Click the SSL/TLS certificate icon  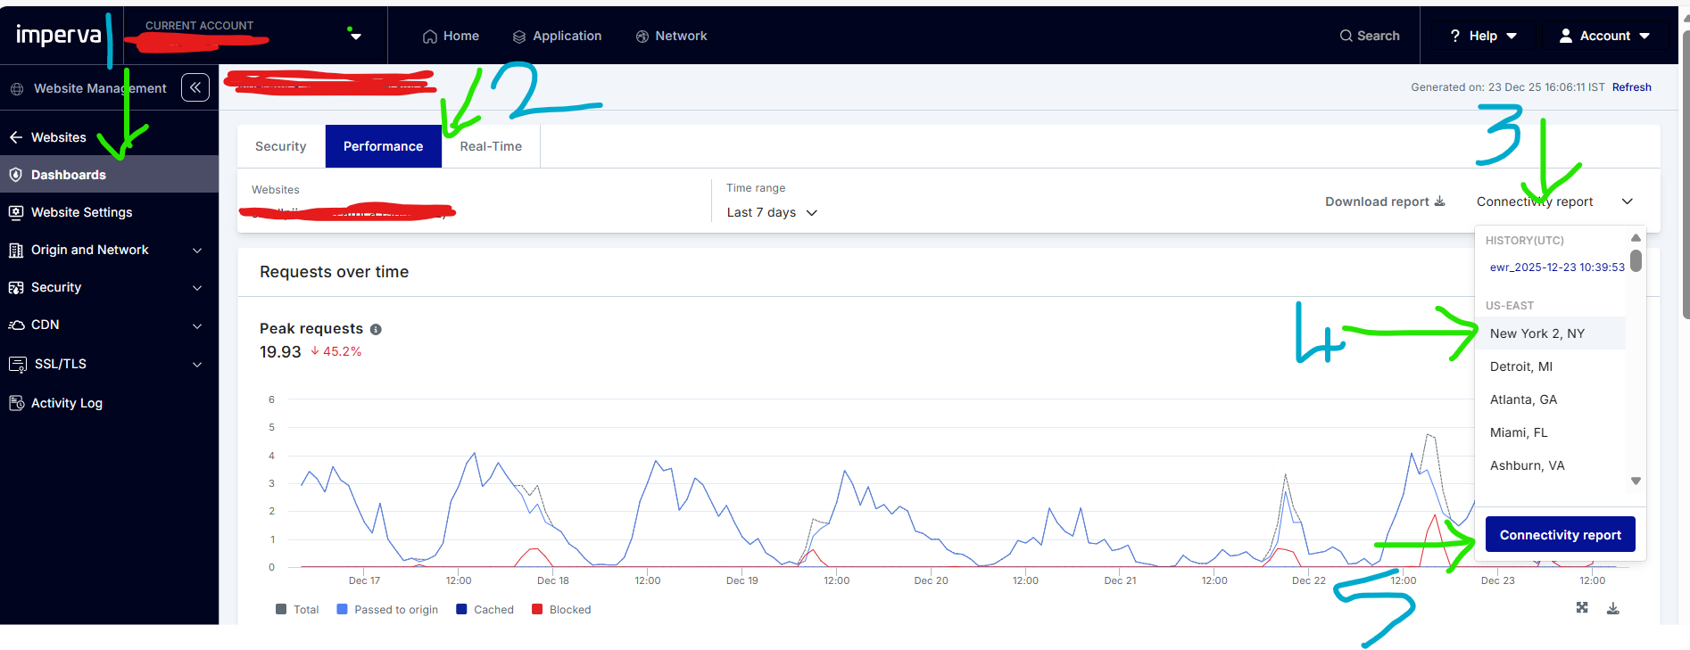[18, 364]
